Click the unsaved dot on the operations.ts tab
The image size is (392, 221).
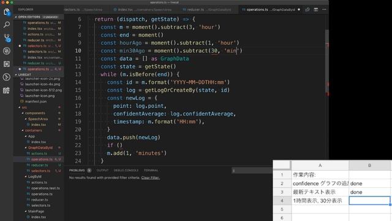click(299, 10)
